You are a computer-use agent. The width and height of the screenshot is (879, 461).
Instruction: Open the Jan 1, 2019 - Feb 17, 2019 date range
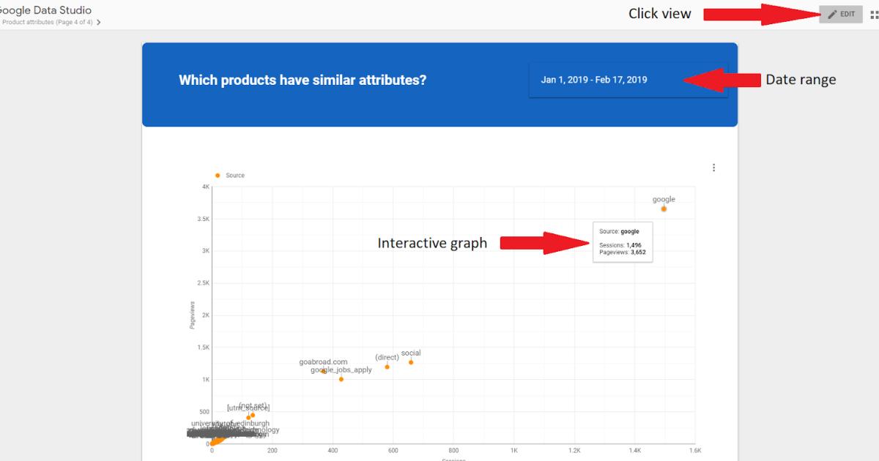click(594, 80)
